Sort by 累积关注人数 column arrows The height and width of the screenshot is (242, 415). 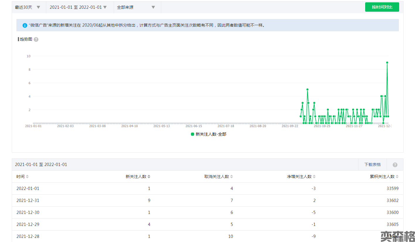[397, 177]
